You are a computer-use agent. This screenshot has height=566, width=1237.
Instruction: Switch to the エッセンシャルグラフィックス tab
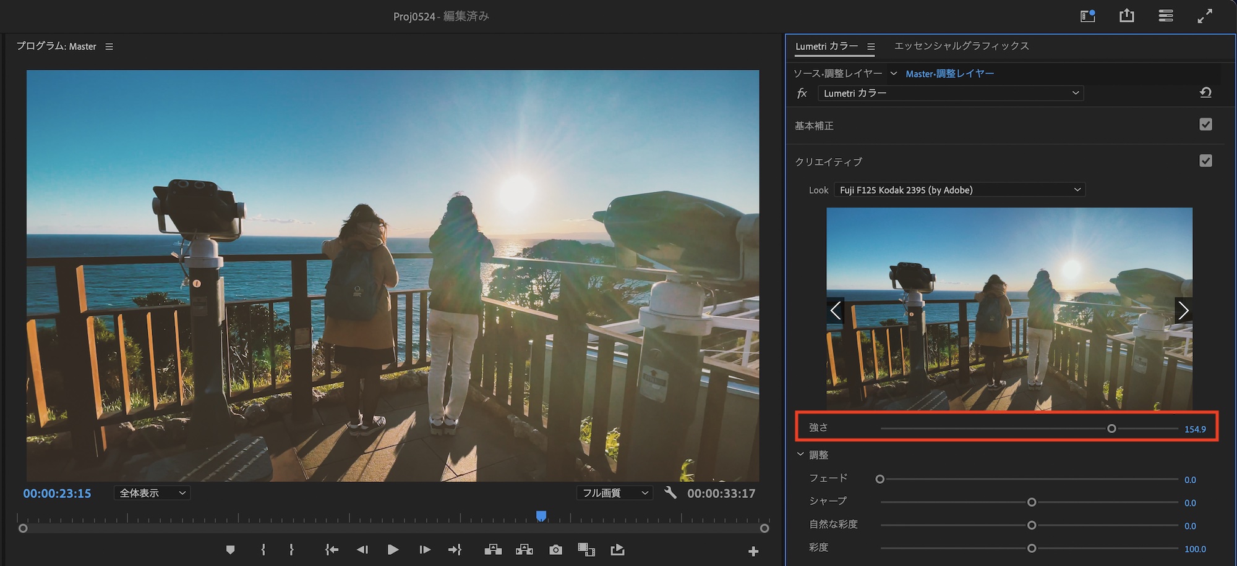click(x=961, y=46)
